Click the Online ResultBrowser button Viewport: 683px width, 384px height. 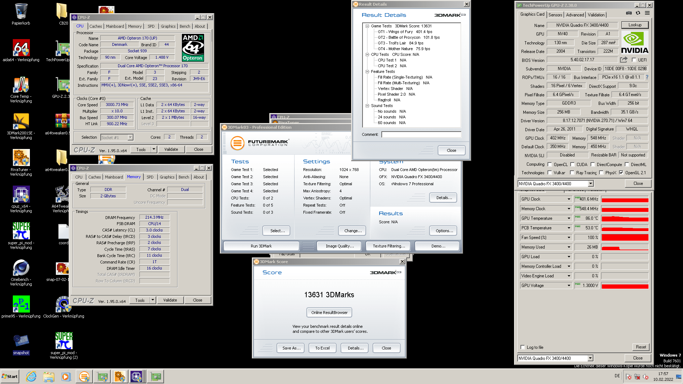pos(329,313)
